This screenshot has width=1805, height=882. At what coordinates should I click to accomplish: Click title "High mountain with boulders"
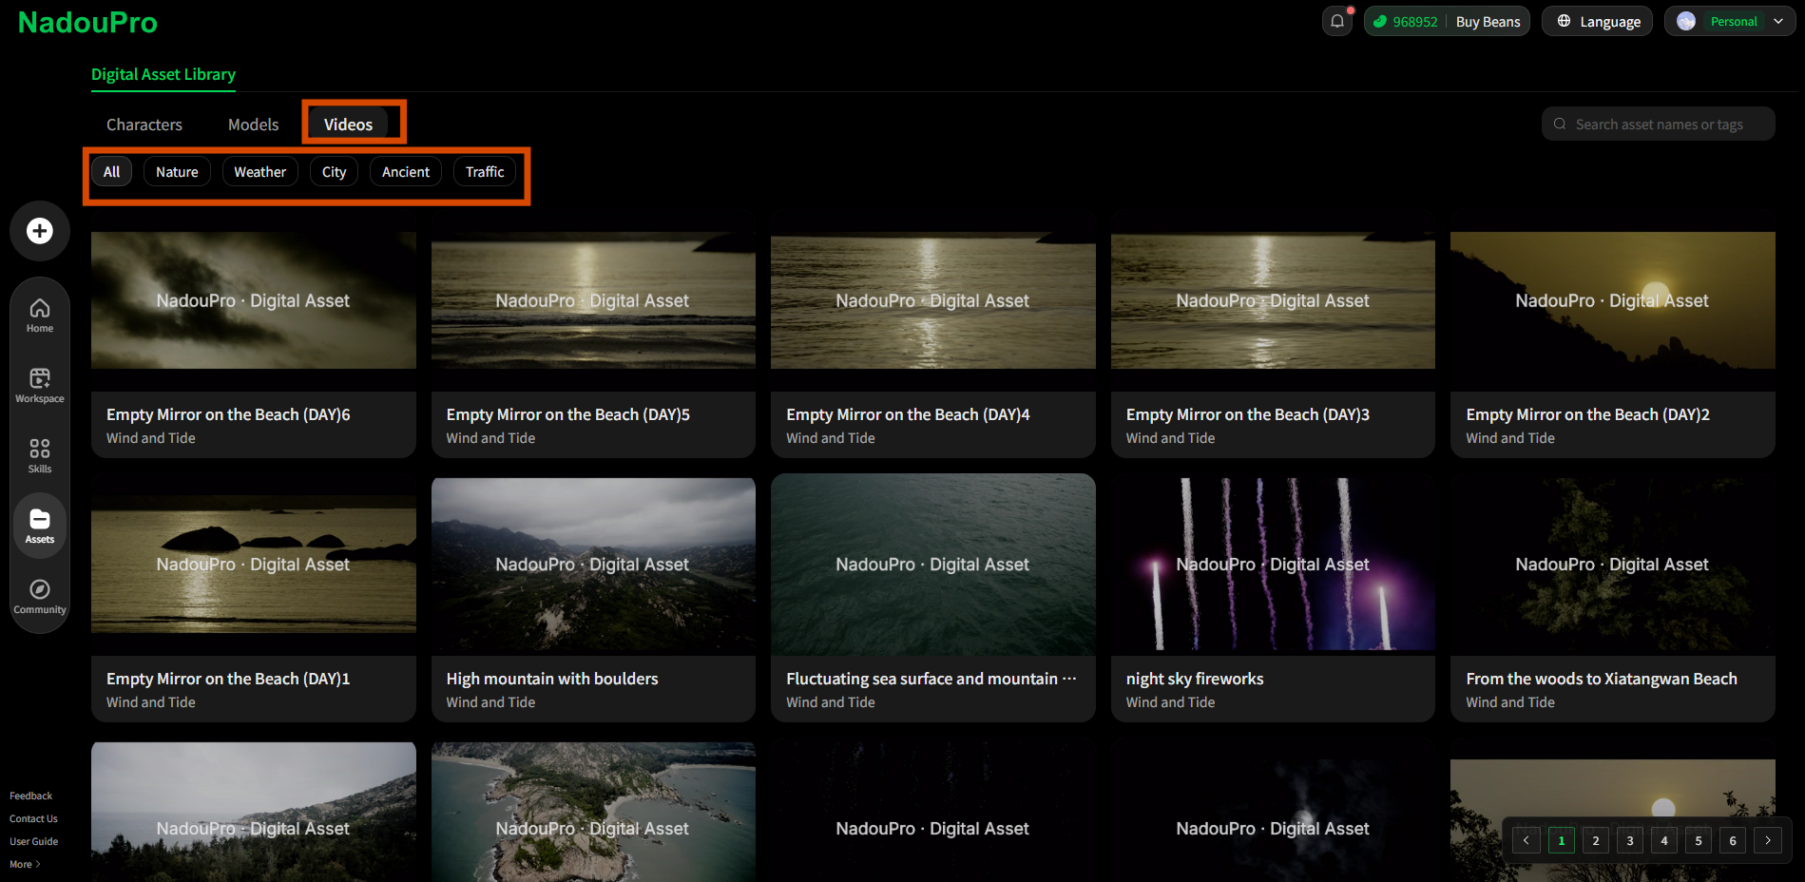tap(552, 679)
